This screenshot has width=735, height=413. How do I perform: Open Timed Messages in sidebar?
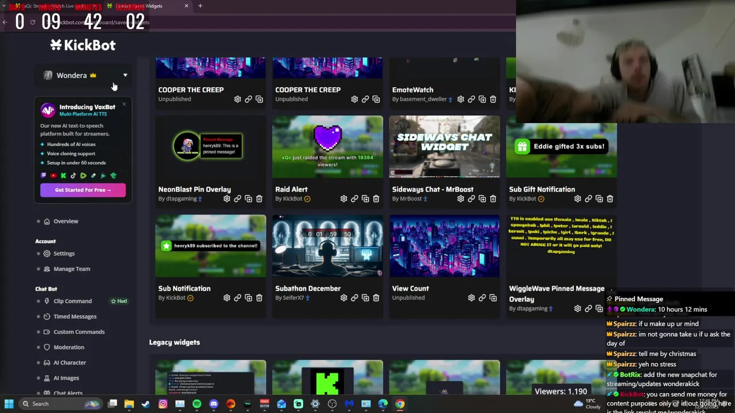[x=75, y=317]
